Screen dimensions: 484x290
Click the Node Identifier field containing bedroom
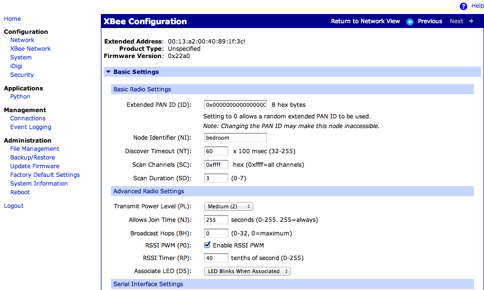click(x=235, y=138)
